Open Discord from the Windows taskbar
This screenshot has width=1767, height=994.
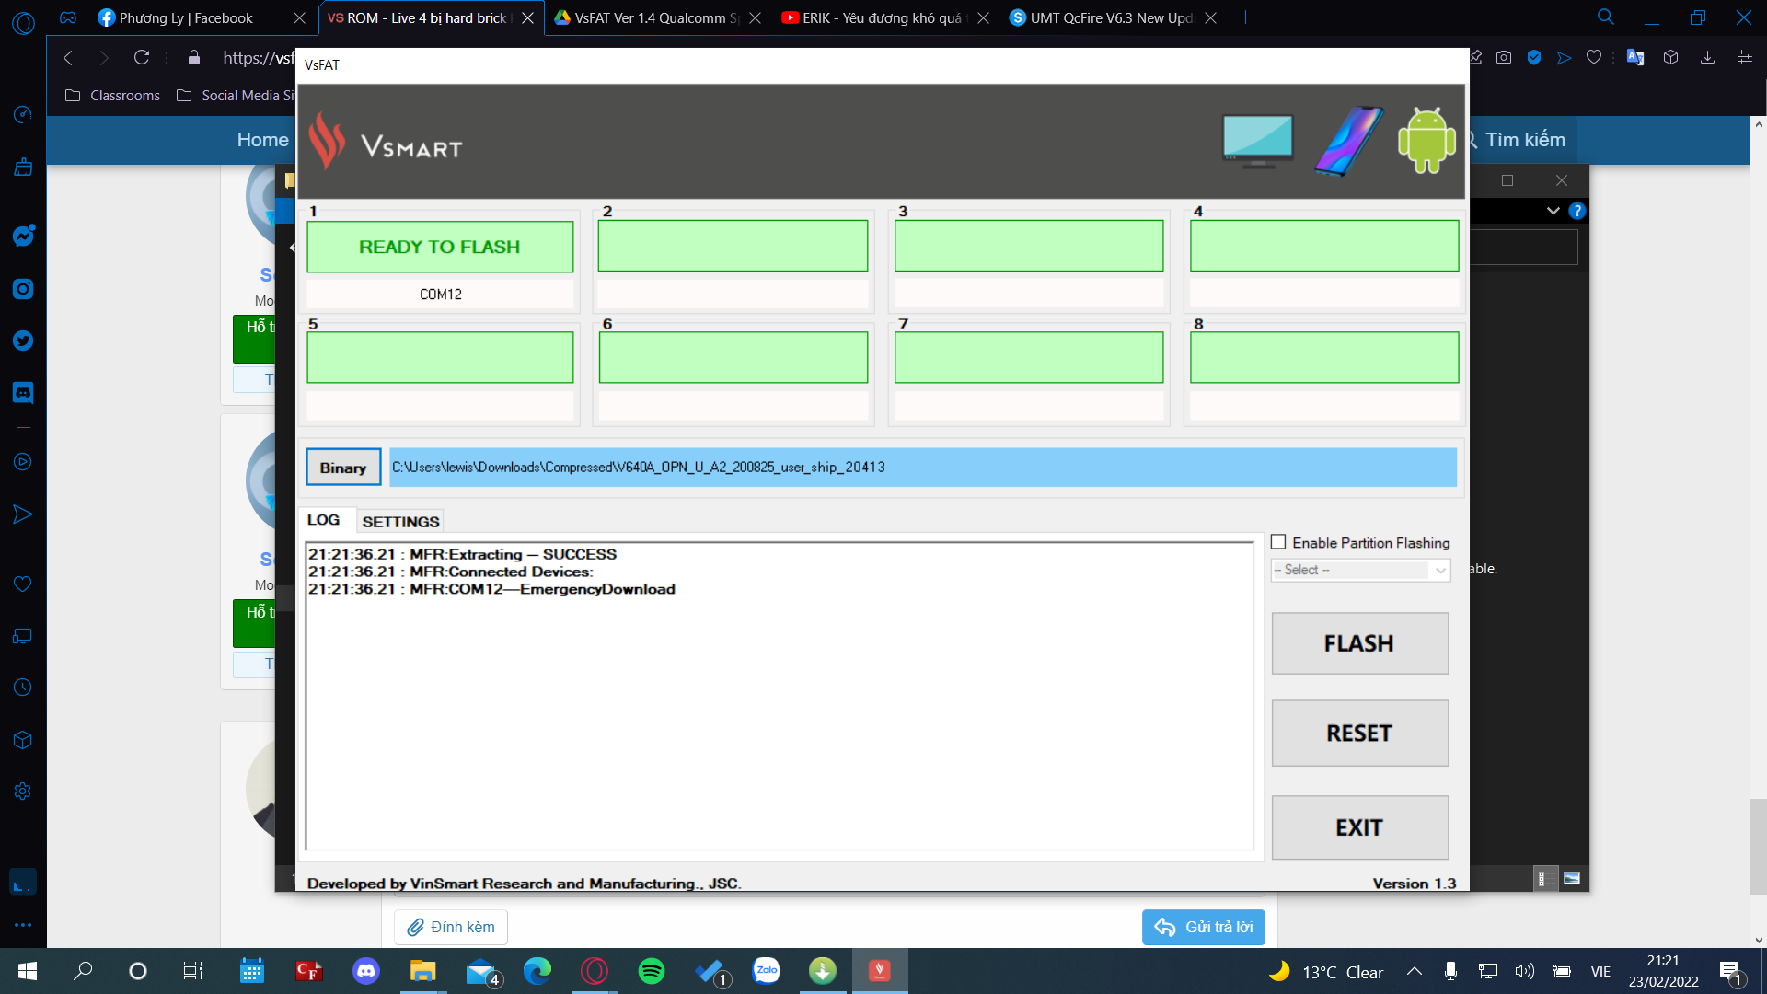366,971
